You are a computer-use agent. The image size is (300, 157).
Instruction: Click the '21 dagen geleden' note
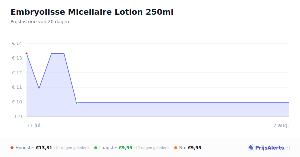(x=71, y=148)
